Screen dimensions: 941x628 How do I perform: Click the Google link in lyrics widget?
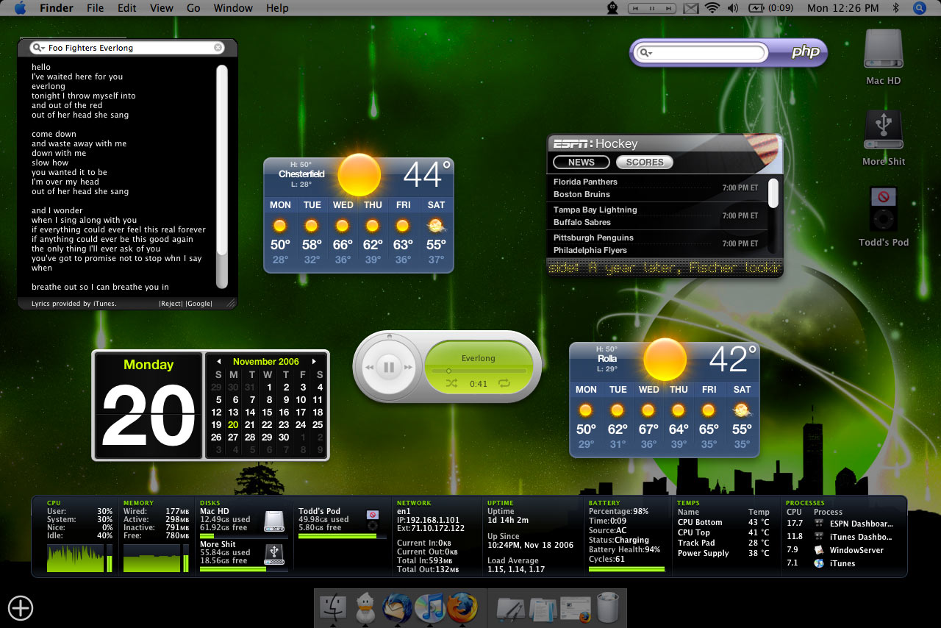click(x=198, y=304)
